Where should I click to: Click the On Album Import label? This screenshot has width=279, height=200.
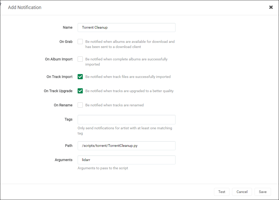(59, 59)
